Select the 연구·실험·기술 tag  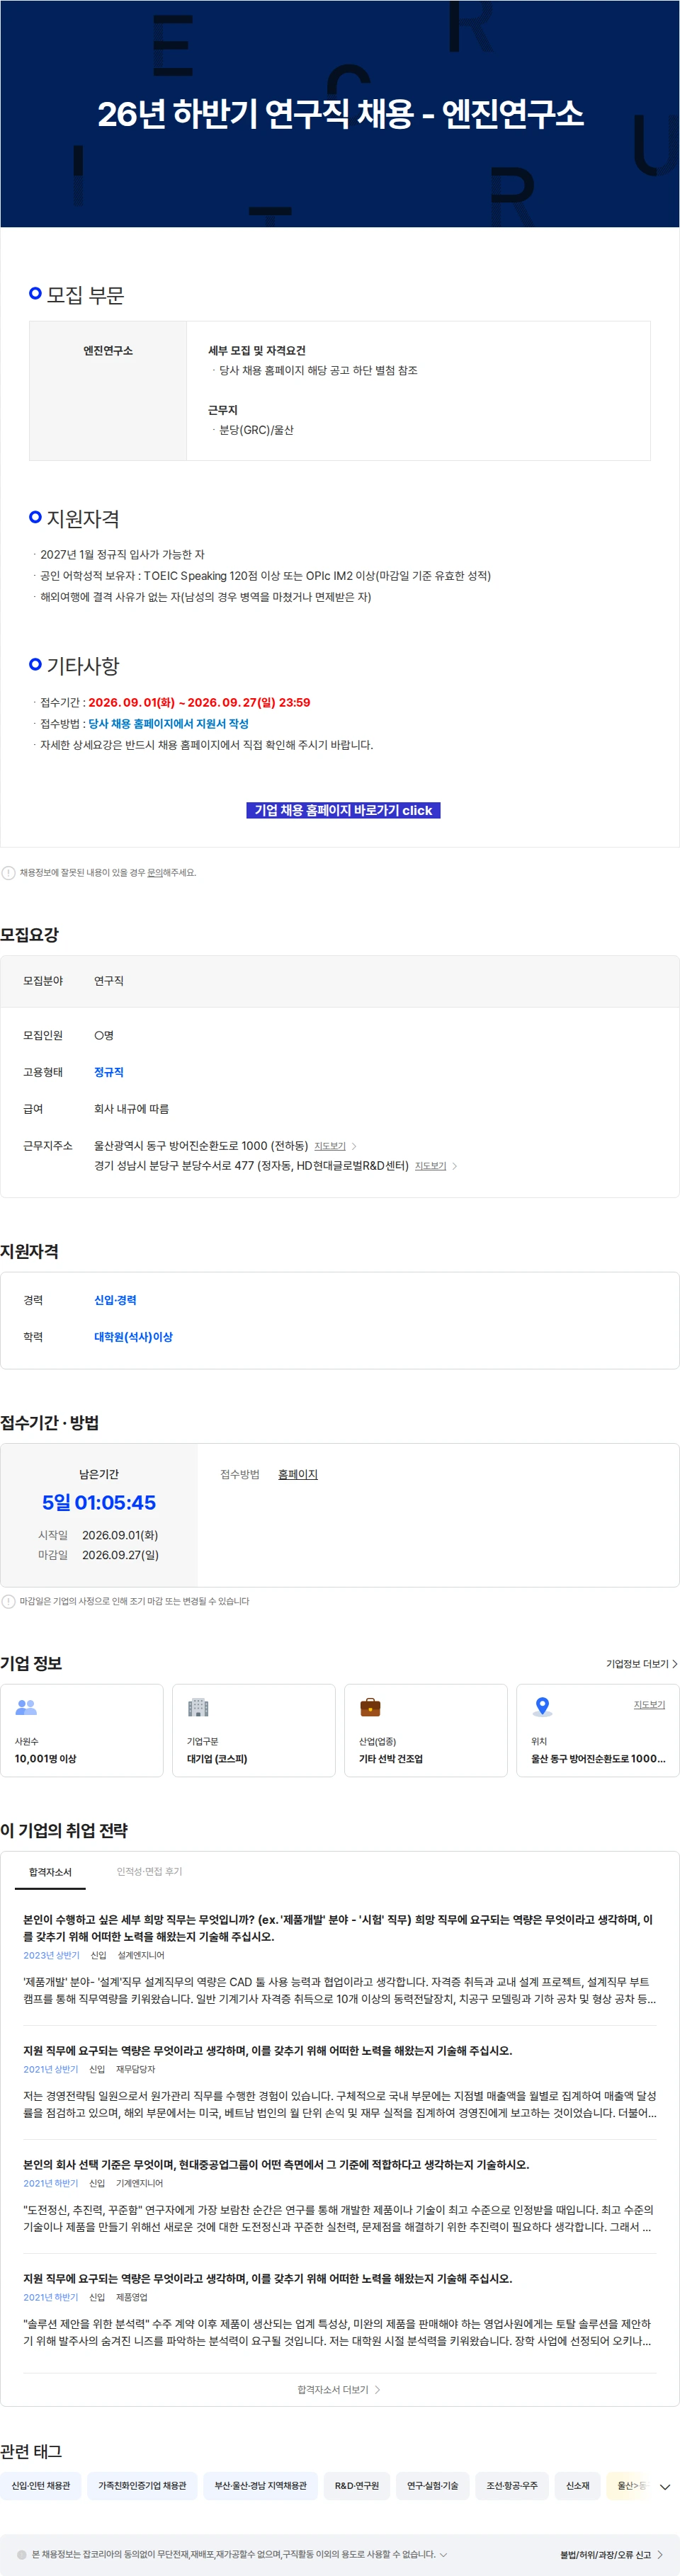[x=433, y=2485]
